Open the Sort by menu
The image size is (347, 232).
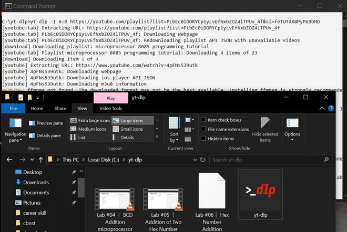[174, 130]
